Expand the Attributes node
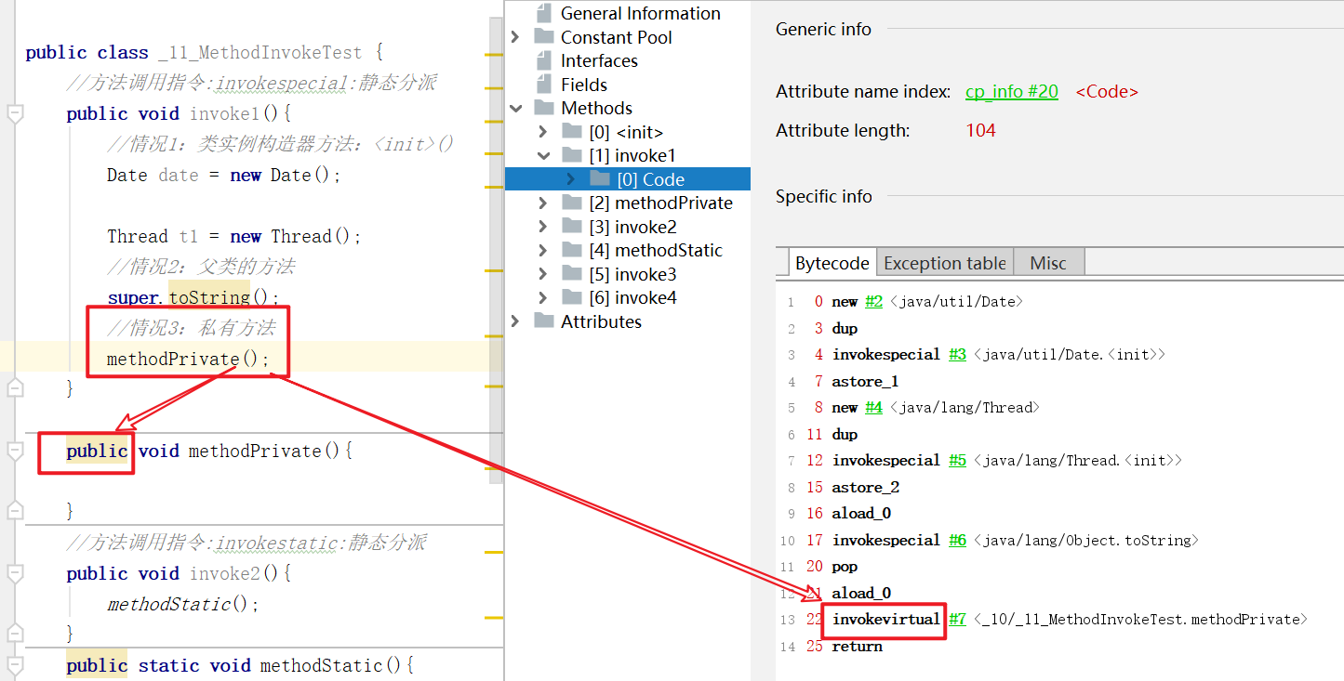Image resolution: width=1344 pixels, height=681 pixels. point(515,321)
